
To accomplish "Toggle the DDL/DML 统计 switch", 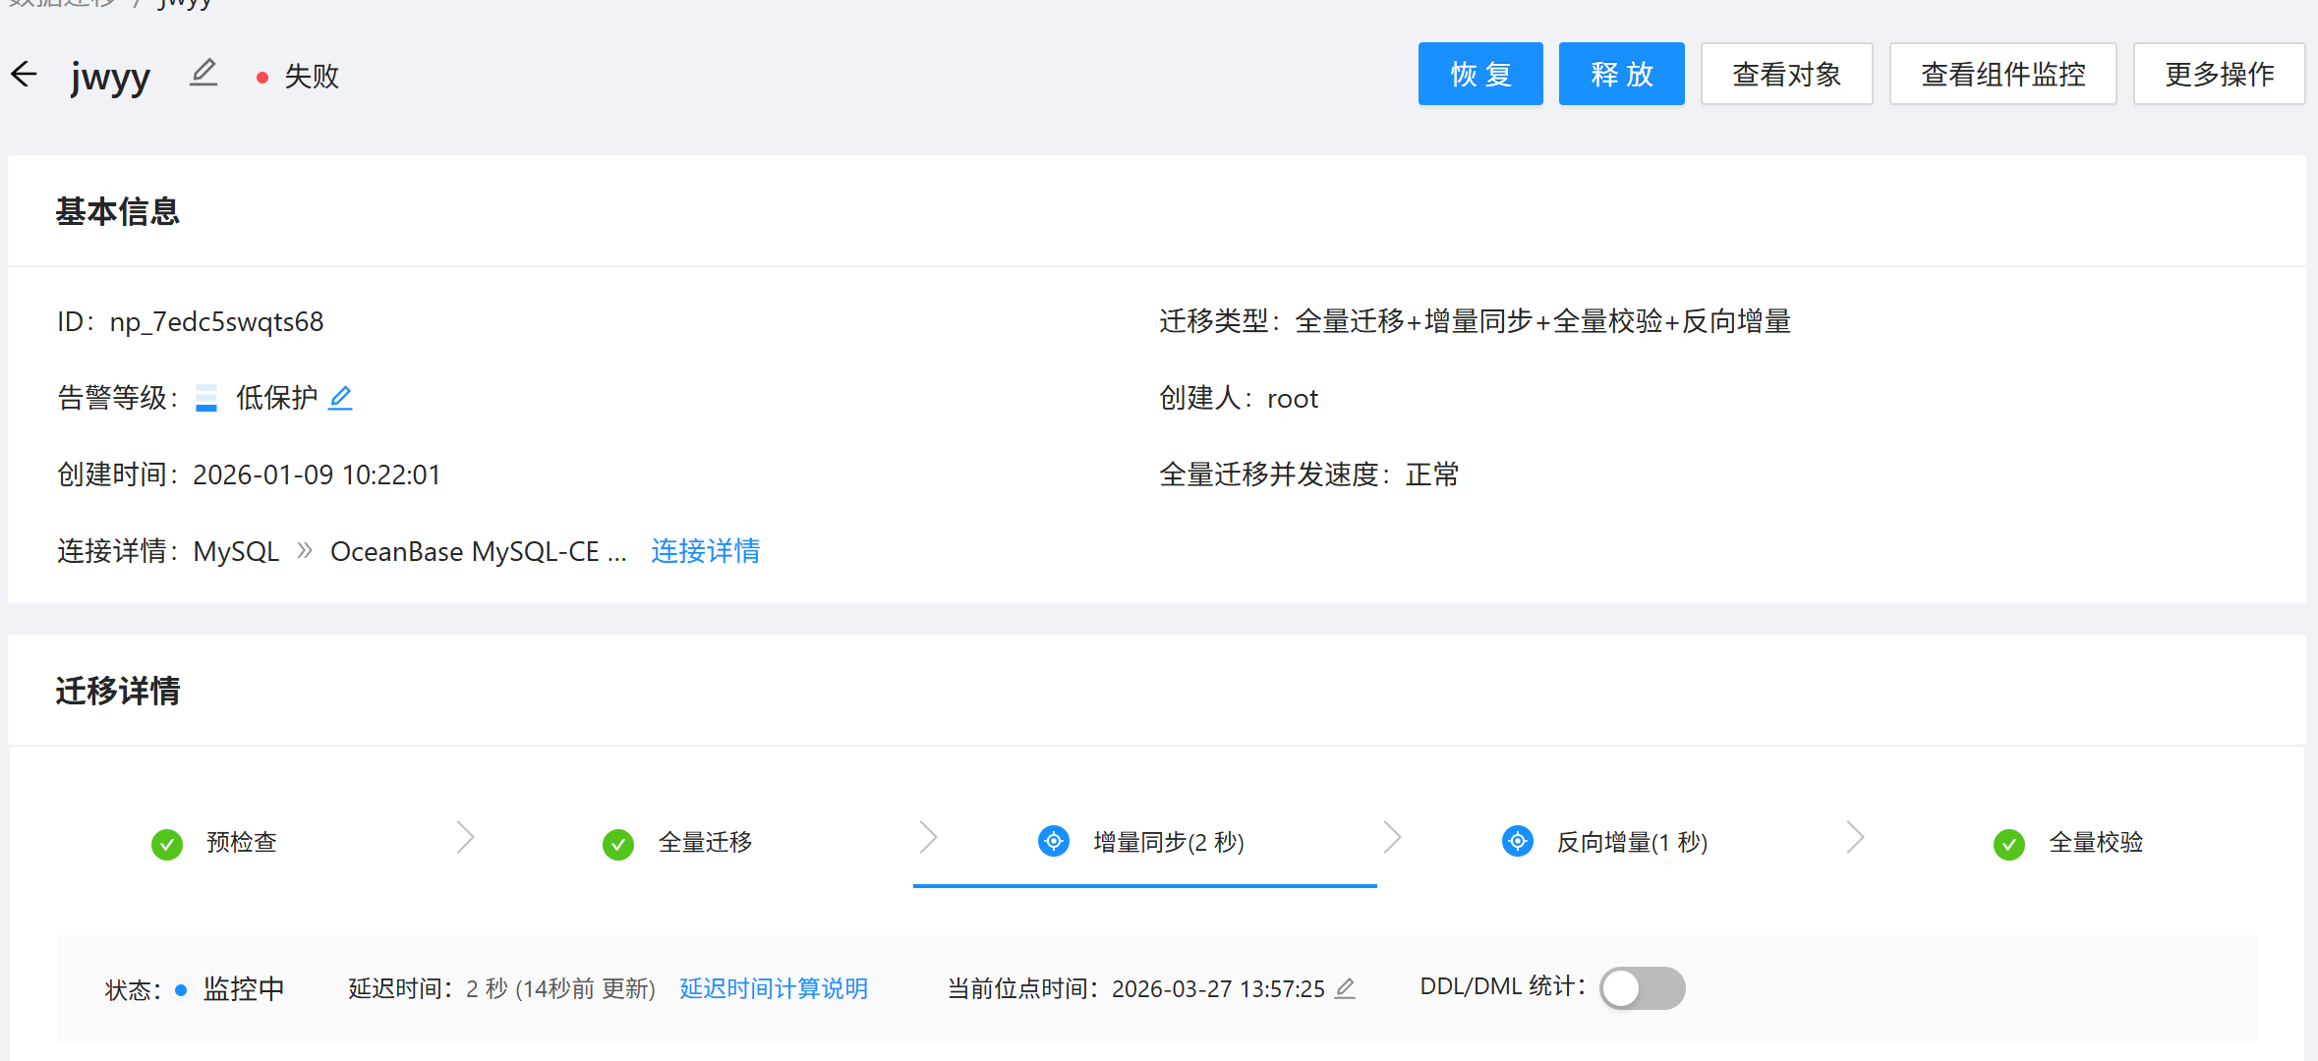I will click(1642, 987).
